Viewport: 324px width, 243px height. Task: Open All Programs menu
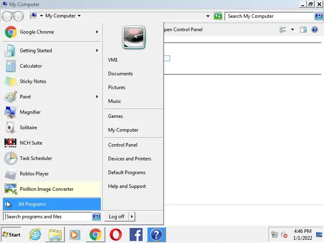(52, 204)
